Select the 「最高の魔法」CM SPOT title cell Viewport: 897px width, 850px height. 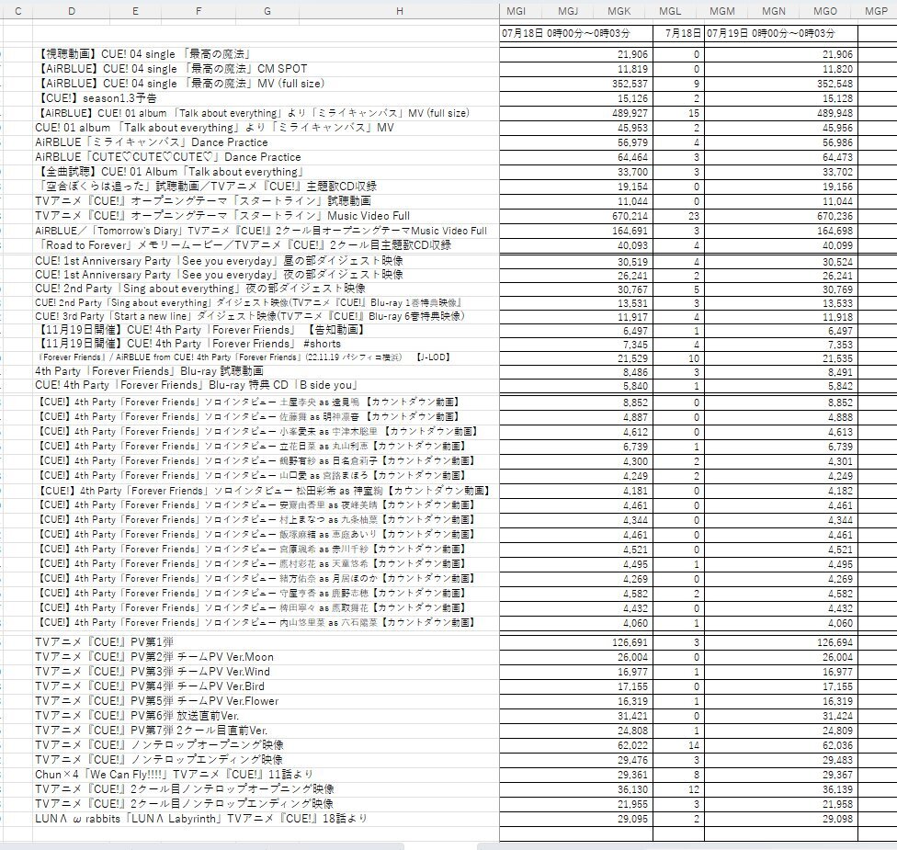pyautogui.click(x=171, y=69)
